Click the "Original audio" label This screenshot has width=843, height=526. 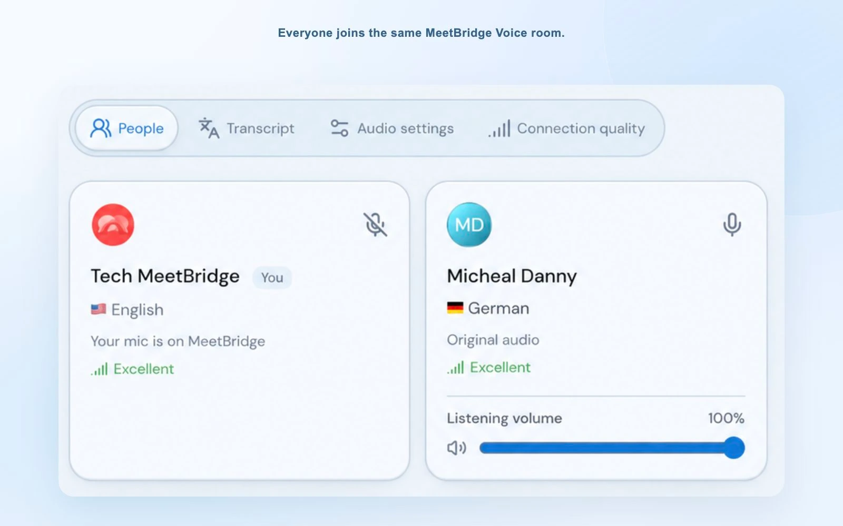(493, 340)
